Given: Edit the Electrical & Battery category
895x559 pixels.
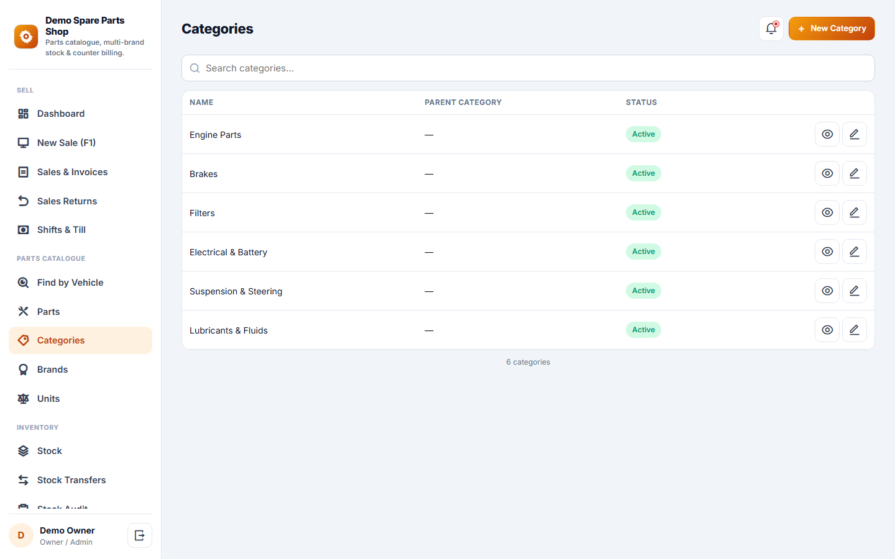Looking at the screenshot, I should pyautogui.click(x=855, y=252).
